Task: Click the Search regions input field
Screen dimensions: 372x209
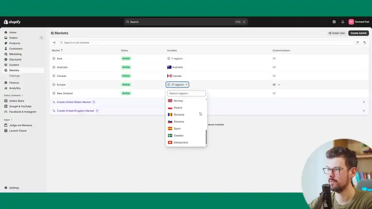Action: 186,93
